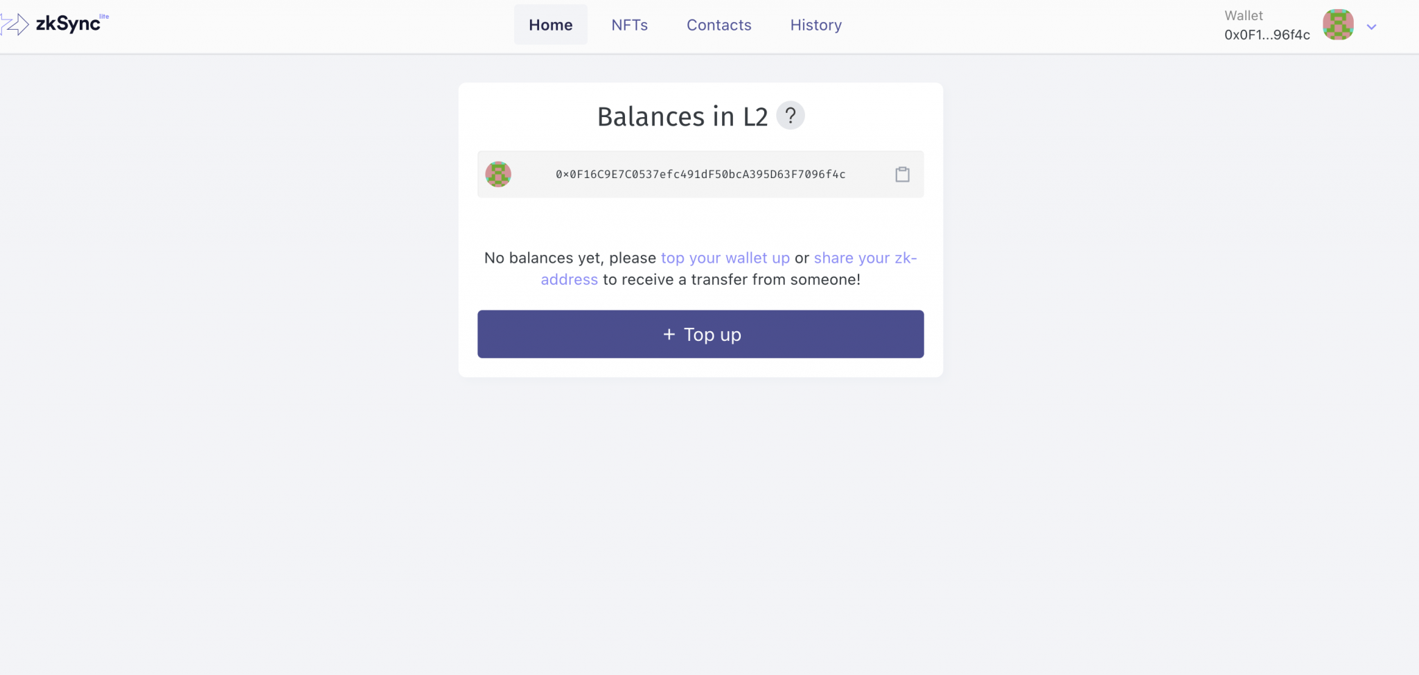Viewport: 1419px width, 675px height.
Task: Open the NFTs tab
Action: [629, 25]
